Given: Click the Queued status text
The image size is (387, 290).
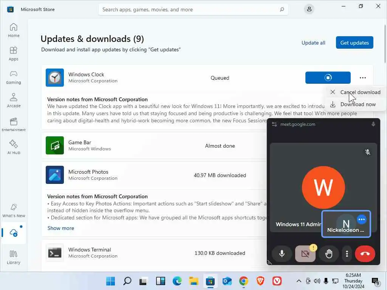Looking at the screenshot, I should tap(220, 78).
